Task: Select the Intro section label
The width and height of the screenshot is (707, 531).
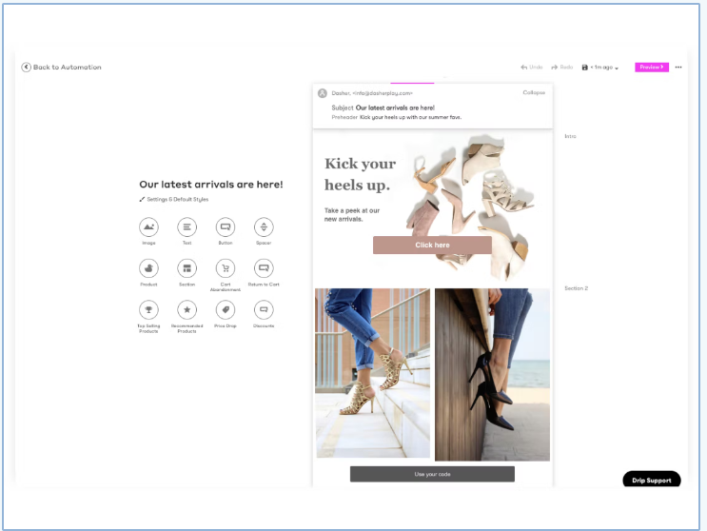Action: coord(570,136)
